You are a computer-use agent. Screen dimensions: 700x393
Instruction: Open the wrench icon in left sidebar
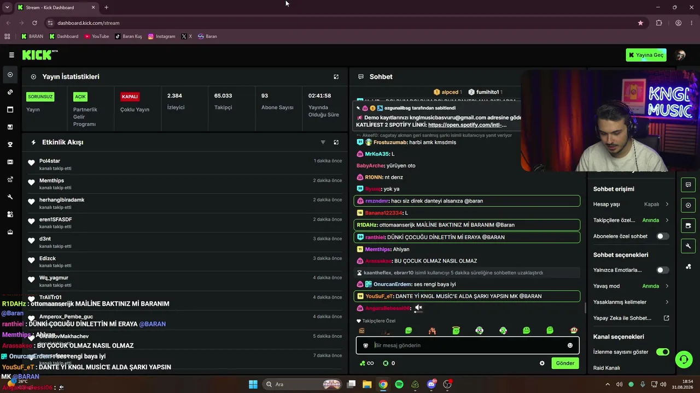point(10,197)
